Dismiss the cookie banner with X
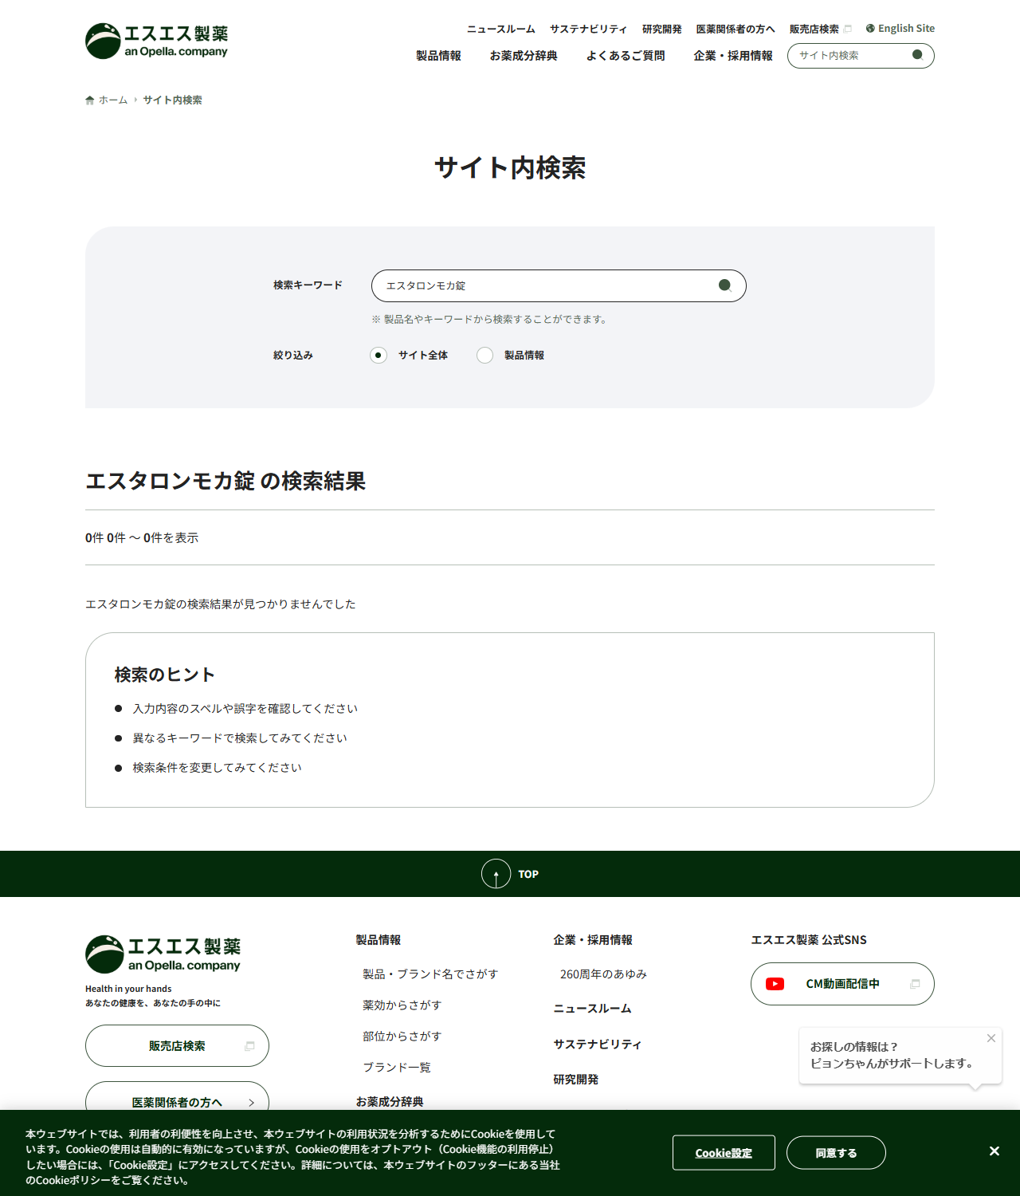The height and width of the screenshot is (1196, 1020). 994,1151
